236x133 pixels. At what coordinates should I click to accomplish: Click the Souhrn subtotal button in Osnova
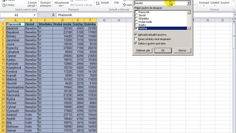click(225, 3)
